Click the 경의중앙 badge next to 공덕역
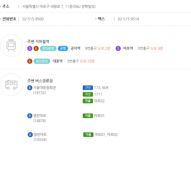Screen dimensions: 191x191 coord(48,48)
